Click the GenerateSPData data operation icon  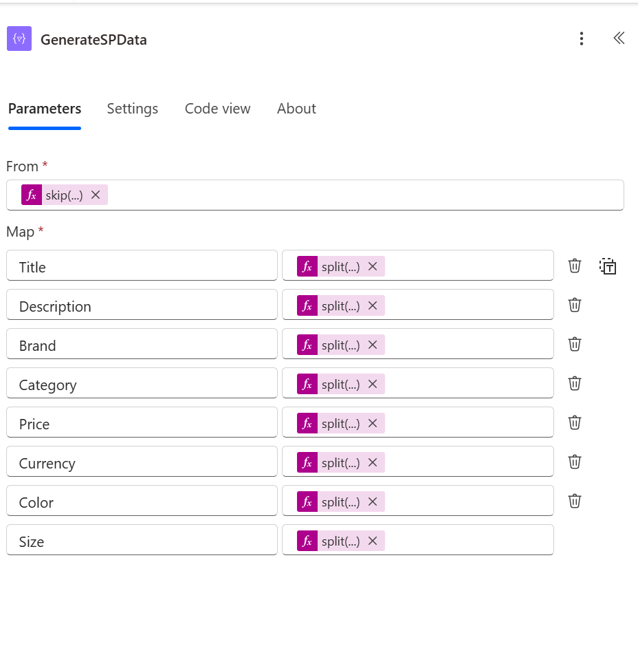point(19,39)
